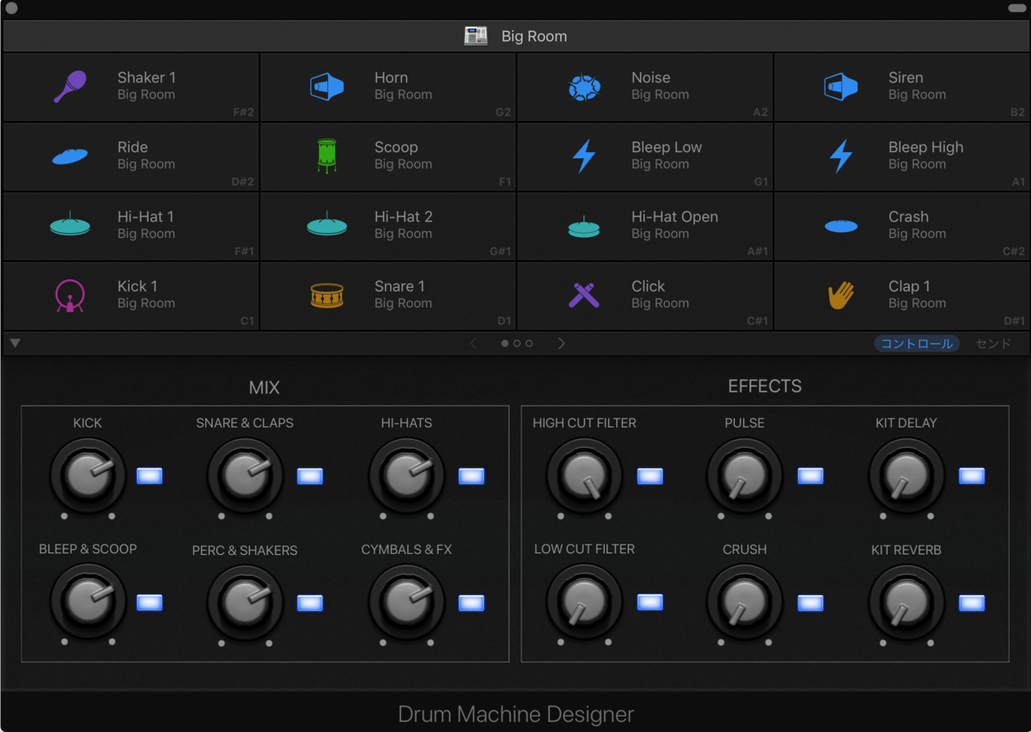The width and height of the screenshot is (1031, 732).
Task: Go to the next pad page arrow
Action: [561, 343]
